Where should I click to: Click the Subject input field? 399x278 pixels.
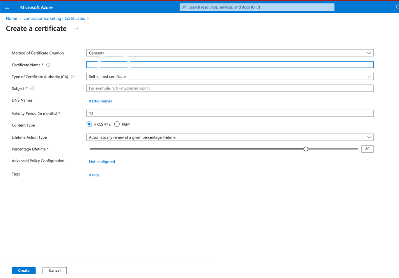pyautogui.click(x=230, y=88)
